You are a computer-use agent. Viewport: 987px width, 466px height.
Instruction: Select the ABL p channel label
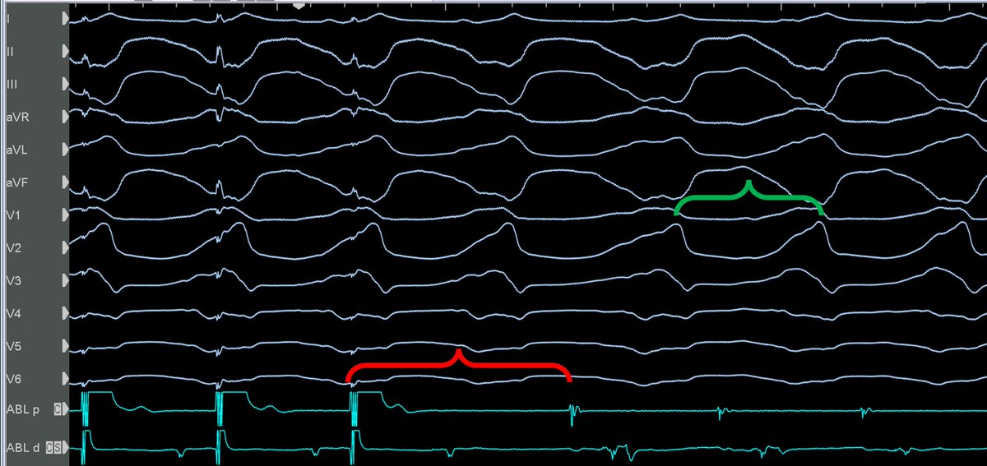pyautogui.click(x=22, y=409)
